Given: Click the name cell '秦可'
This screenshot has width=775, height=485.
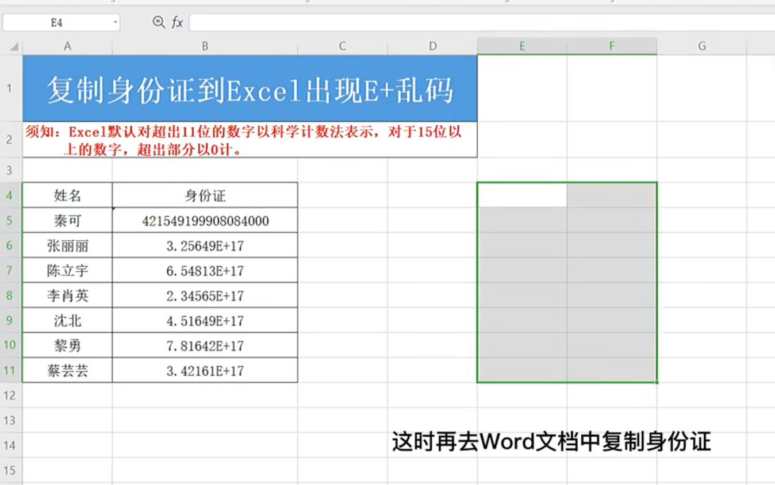Looking at the screenshot, I should 67,221.
